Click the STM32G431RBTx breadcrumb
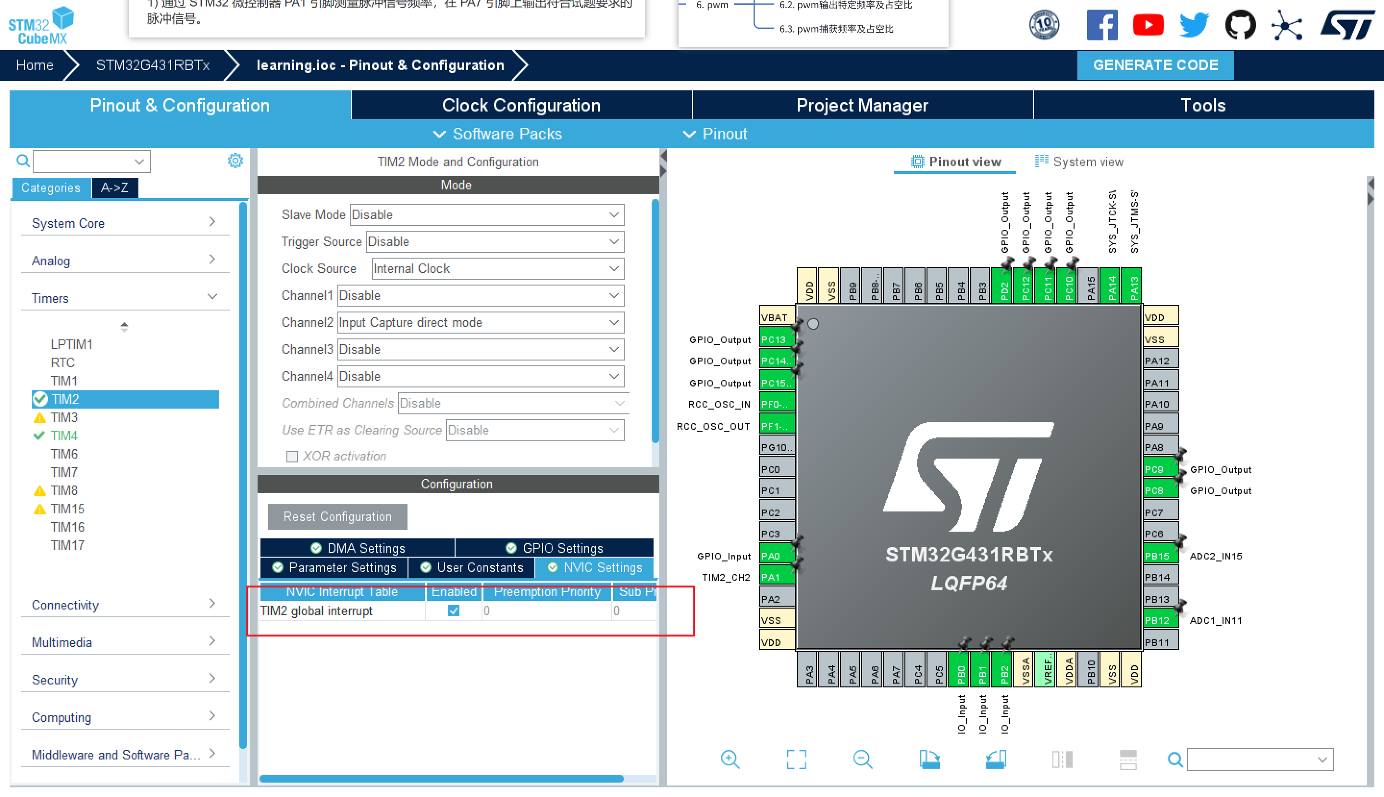The width and height of the screenshot is (1384, 797). tap(153, 65)
